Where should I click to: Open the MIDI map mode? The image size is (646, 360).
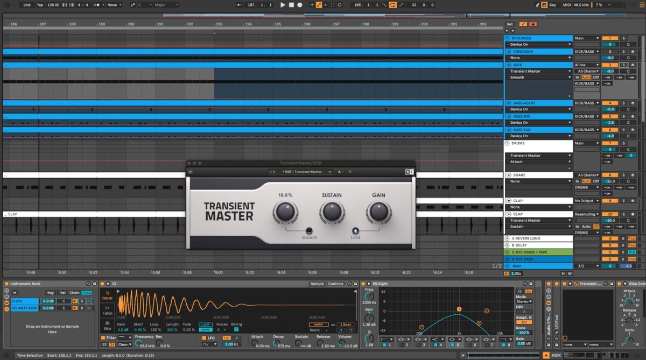[x=566, y=5]
